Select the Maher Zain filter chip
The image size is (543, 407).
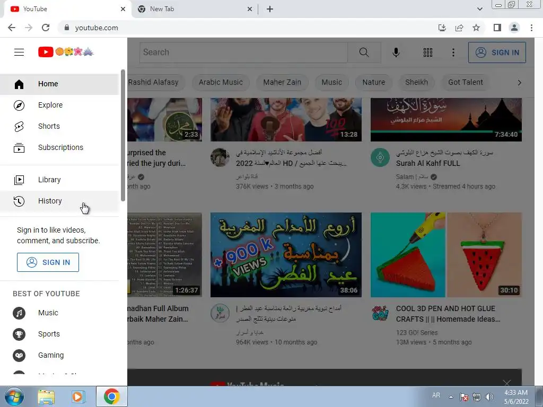click(282, 82)
